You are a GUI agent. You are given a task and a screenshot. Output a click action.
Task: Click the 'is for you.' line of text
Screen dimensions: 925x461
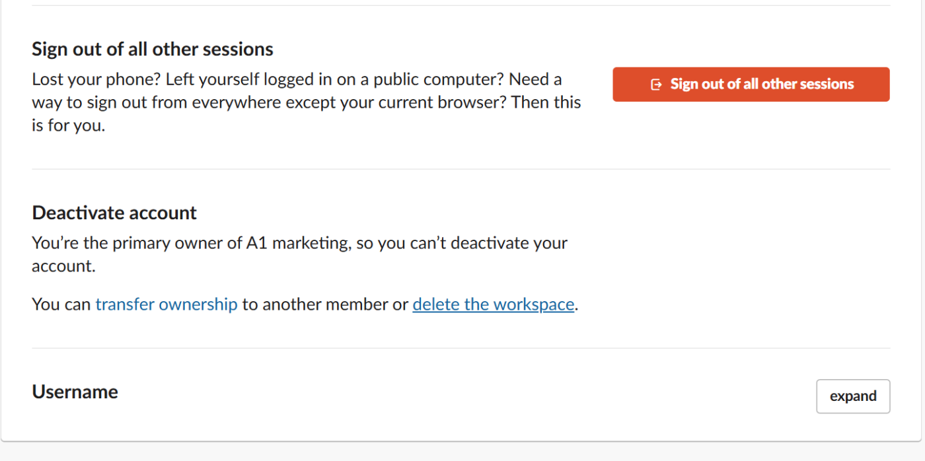[68, 125]
